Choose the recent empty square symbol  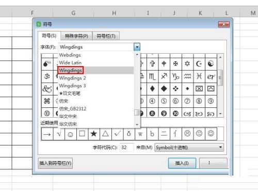pyautogui.click(x=82, y=134)
